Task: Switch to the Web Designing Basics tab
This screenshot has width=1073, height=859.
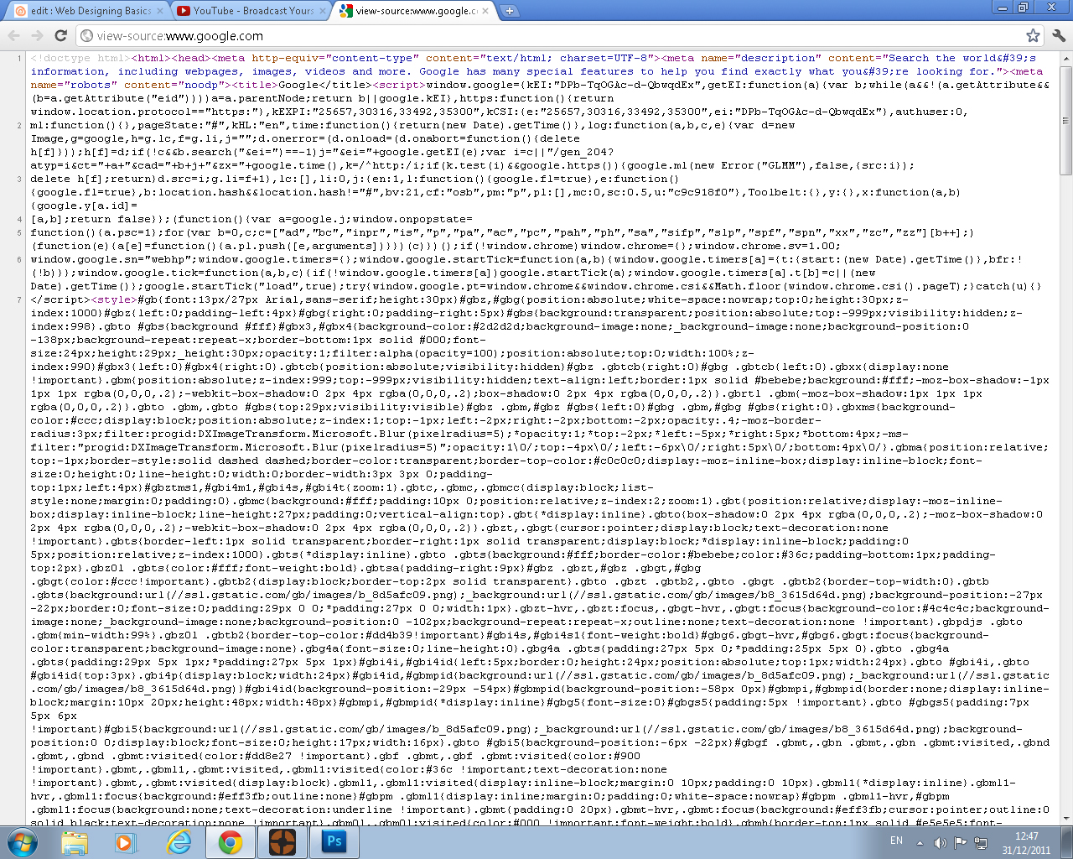Action: click(86, 11)
